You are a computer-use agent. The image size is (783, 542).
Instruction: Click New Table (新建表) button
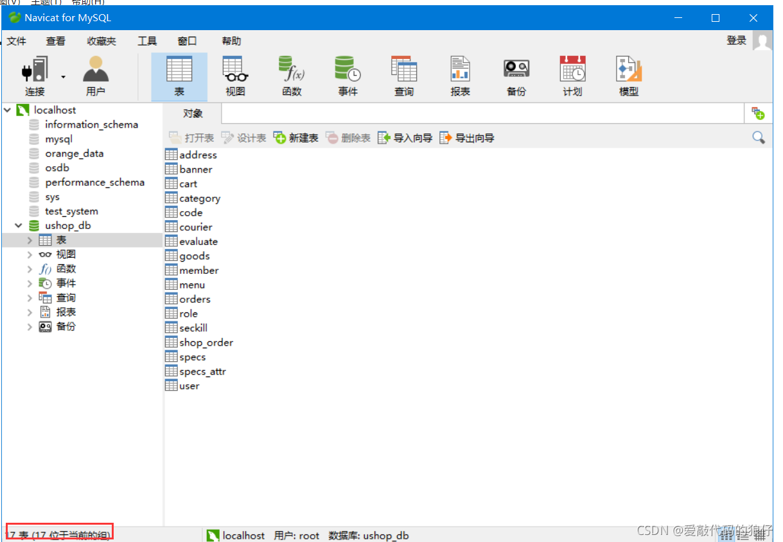(x=296, y=138)
